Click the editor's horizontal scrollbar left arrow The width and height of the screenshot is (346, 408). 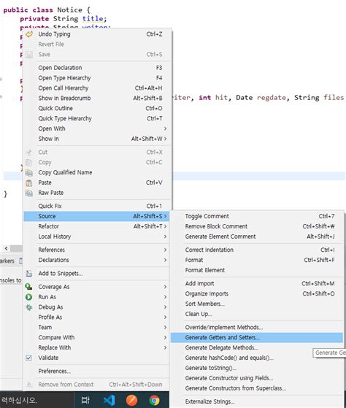pos(7,248)
